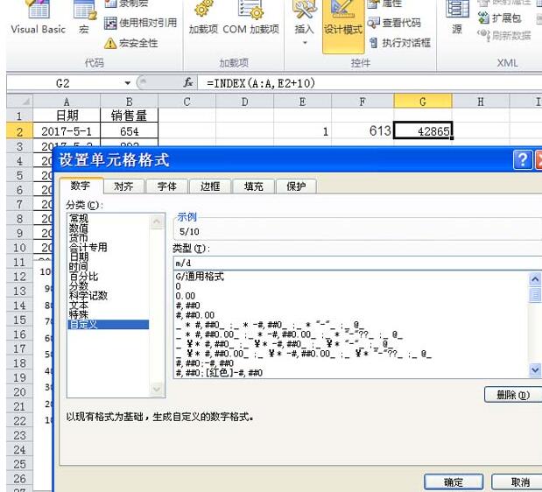Click the 源 XML source icon
The image size is (542, 492).
click(x=457, y=18)
